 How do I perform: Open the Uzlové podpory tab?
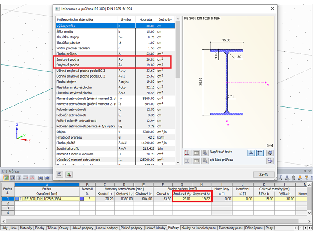(82, 228)
